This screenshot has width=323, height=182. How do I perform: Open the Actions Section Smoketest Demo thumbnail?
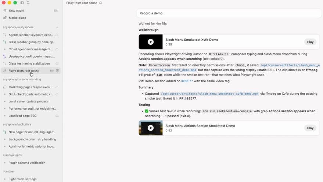click(151, 128)
